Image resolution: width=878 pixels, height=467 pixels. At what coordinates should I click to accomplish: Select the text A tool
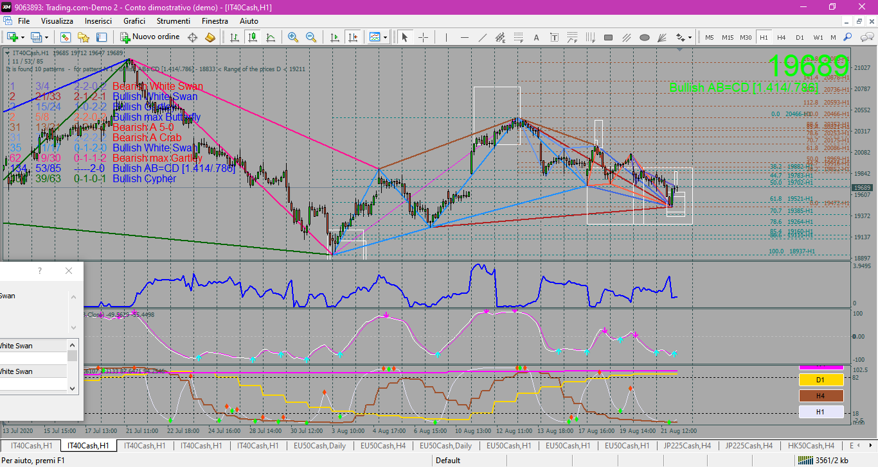pos(536,37)
